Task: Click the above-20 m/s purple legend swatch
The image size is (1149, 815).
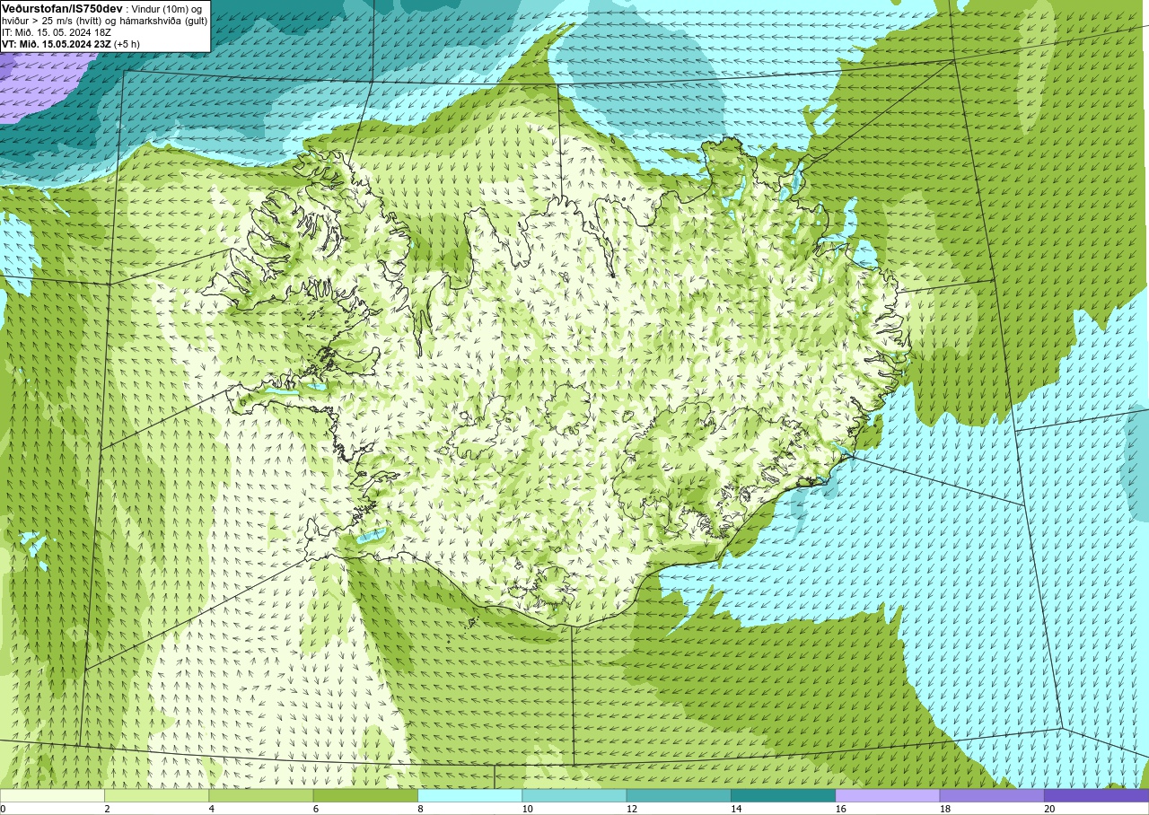Action: pyautogui.click(x=1096, y=795)
